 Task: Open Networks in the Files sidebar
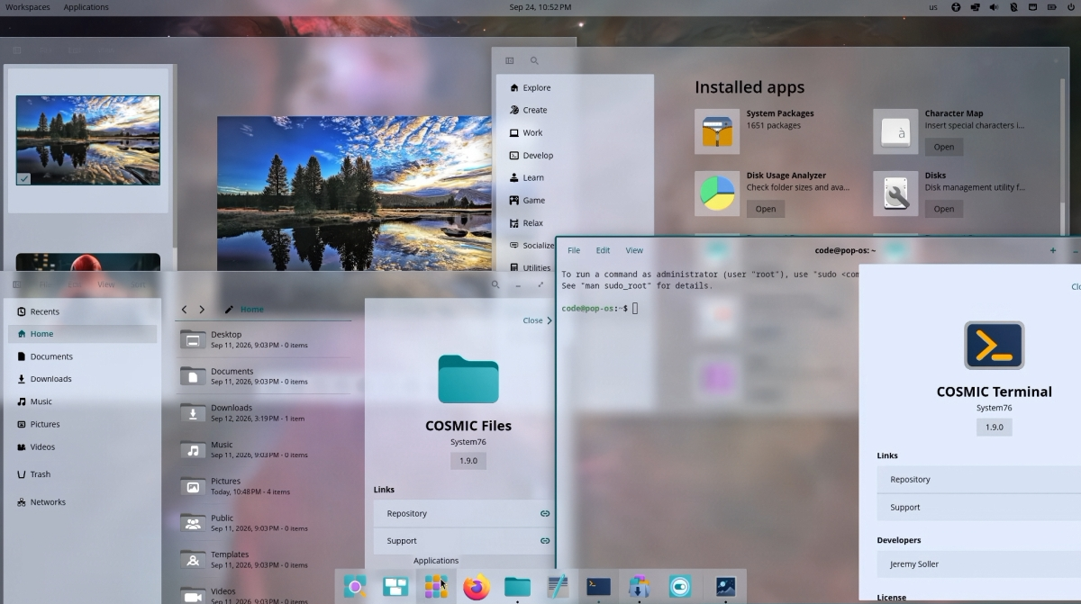pos(83,502)
